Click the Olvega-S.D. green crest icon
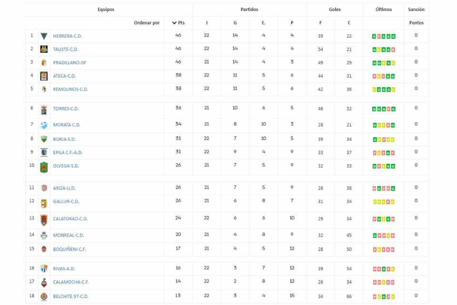Image resolution: width=457 pixels, height=305 pixels. 44,167
